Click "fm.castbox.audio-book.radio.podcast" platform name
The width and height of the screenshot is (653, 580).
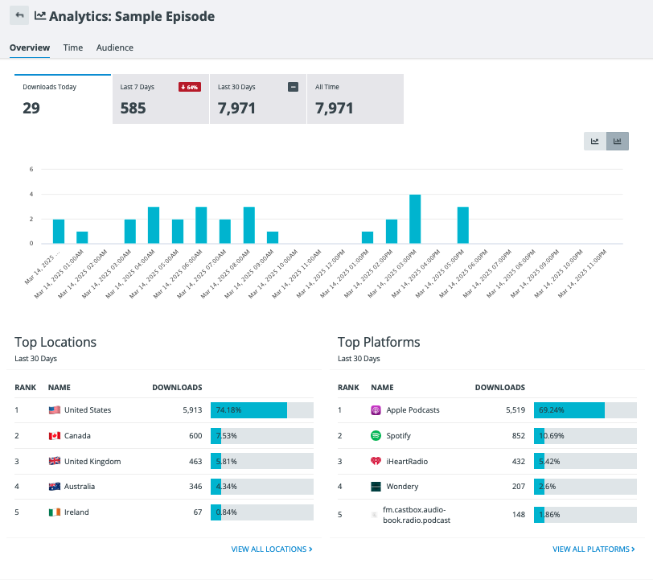click(x=417, y=515)
